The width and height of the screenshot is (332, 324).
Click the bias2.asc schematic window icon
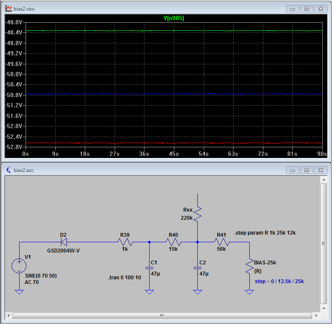click(x=8, y=170)
